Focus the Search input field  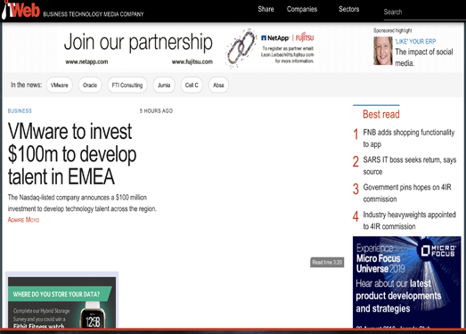point(424,12)
